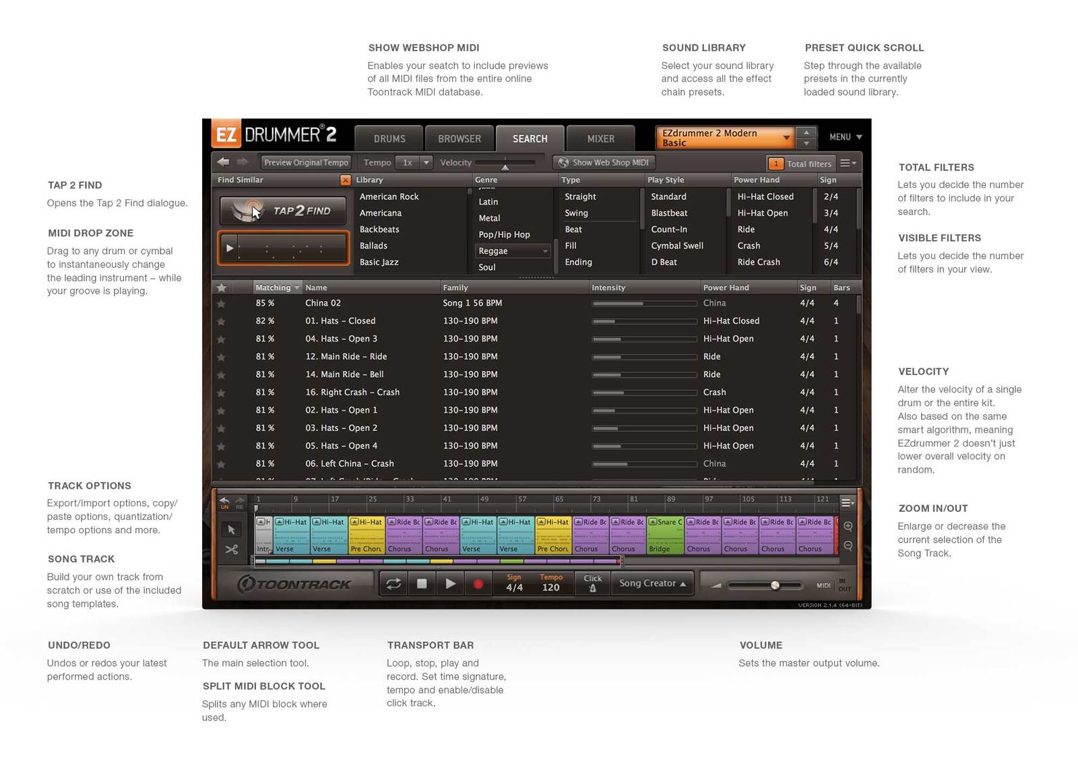Viewport: 1078px width, 765px height.
Task: Zoom in on the song track
Action: point(848,527)
